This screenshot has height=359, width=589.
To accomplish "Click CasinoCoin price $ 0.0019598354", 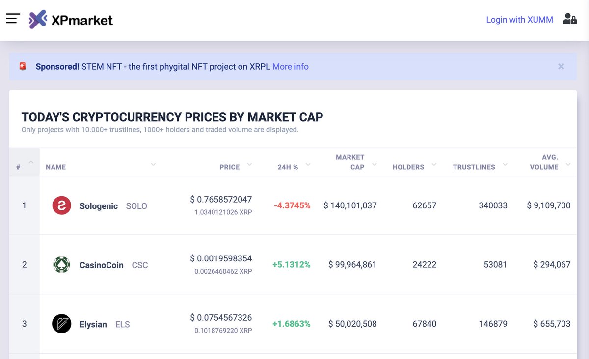I will point(221,258).
